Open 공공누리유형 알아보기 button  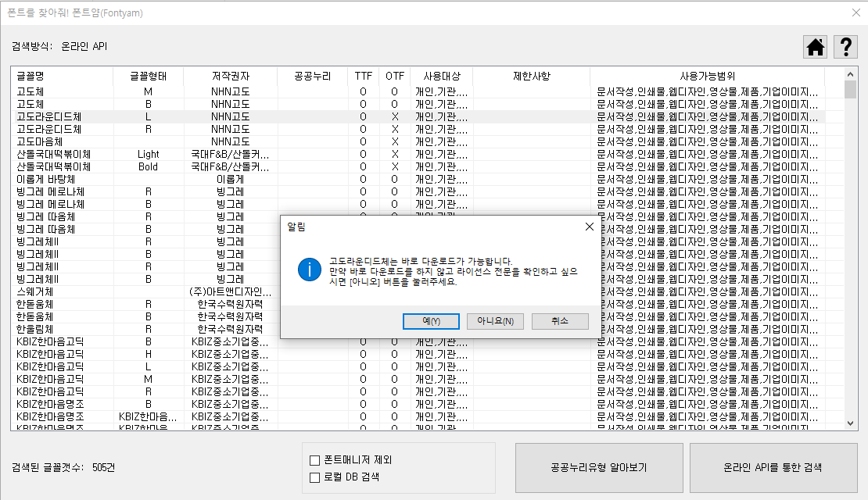pyautogui.click(x=598, y=467)
